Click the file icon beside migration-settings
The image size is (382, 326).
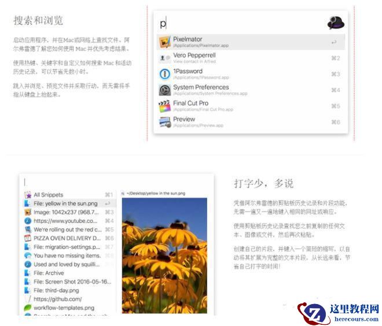pyautogui.click(x=28, y=247)
